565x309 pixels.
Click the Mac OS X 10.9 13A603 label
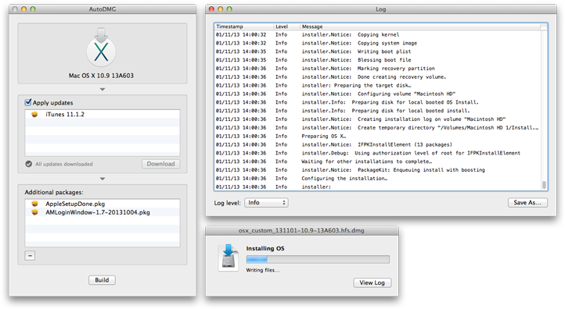point(101,76)
